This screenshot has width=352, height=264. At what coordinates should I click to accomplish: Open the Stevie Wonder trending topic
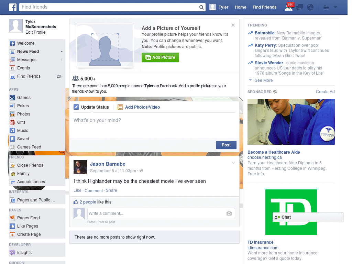point(269,63)
